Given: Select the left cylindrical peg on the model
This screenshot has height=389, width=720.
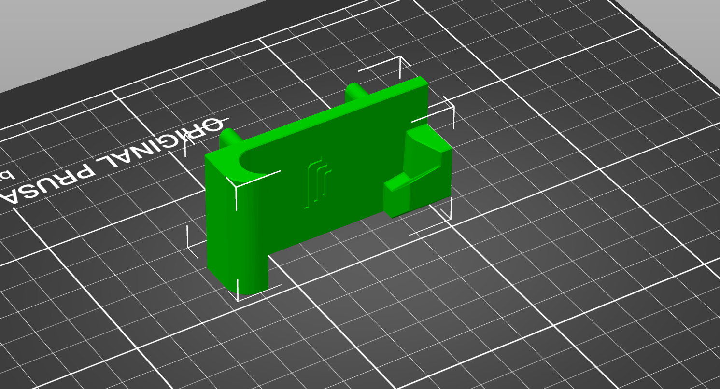Looking at the screenshot, I should point(229,138).
